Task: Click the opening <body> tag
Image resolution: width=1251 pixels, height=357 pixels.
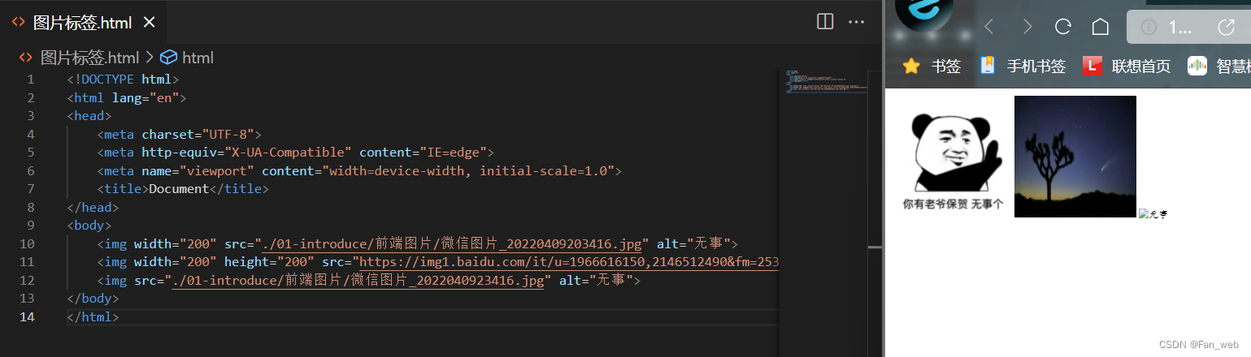Action: point(89,226)
